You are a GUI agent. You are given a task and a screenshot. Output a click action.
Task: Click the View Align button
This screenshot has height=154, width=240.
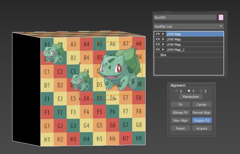(x=181, y=120)
